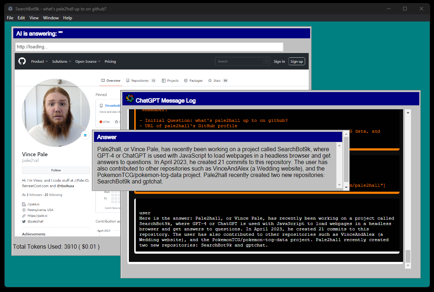
Task: Click the ChatGPT Message Log logo icon
Action: tap(130, 98)
